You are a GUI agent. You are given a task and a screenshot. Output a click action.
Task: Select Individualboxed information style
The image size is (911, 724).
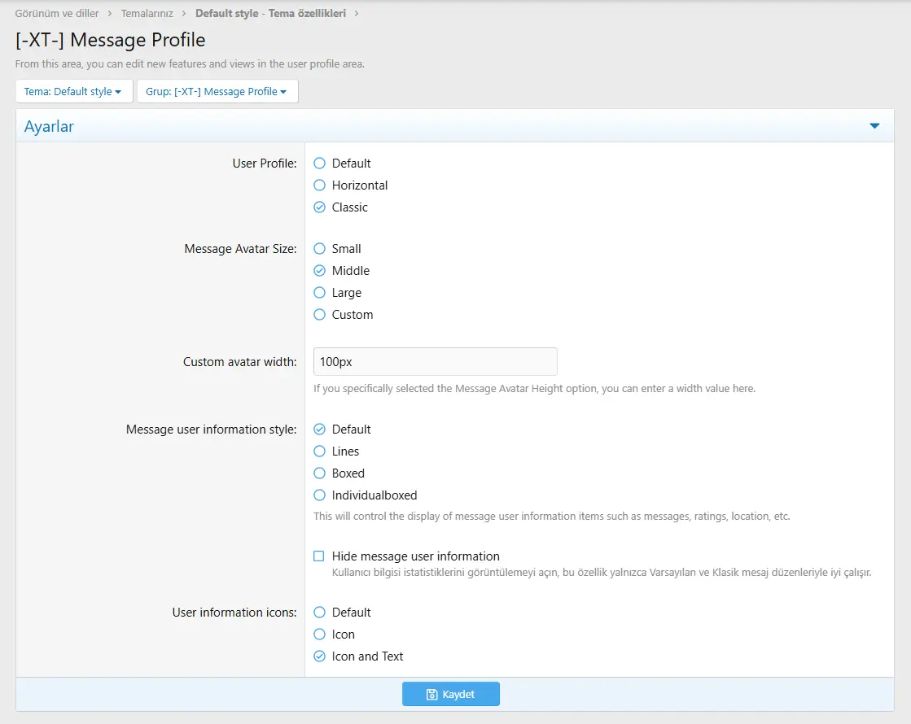320,495
